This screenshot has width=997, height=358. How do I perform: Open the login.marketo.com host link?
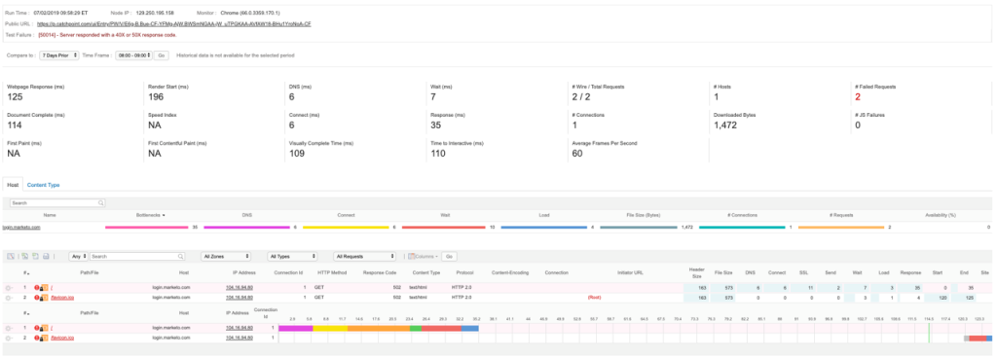point(21,227)
